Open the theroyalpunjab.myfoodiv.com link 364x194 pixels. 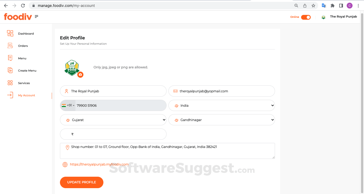[99, 164]
